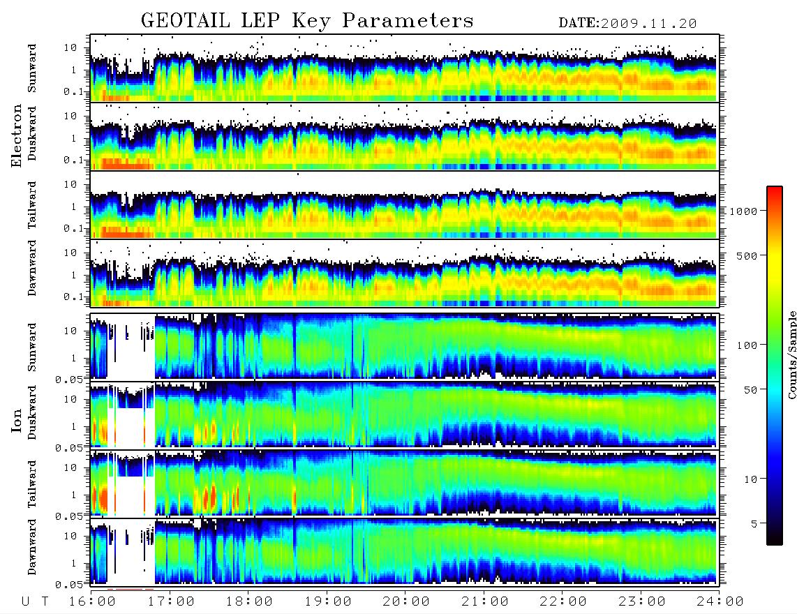Select the Ion Sunward spectrogram panel

405,346
